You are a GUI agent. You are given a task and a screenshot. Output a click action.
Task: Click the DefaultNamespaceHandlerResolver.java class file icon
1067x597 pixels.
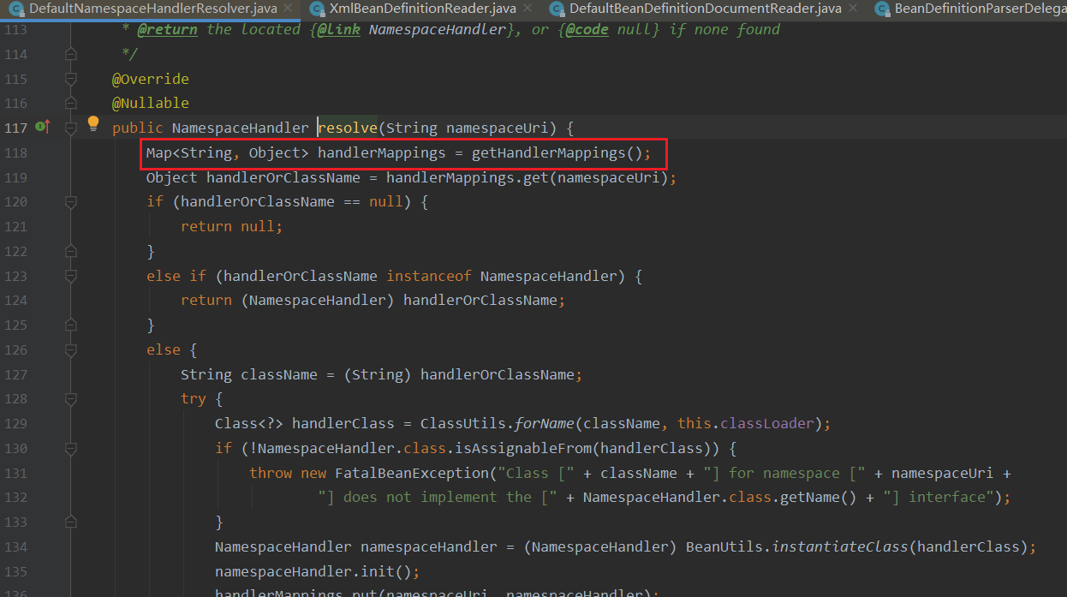click(x=15, y=9)
